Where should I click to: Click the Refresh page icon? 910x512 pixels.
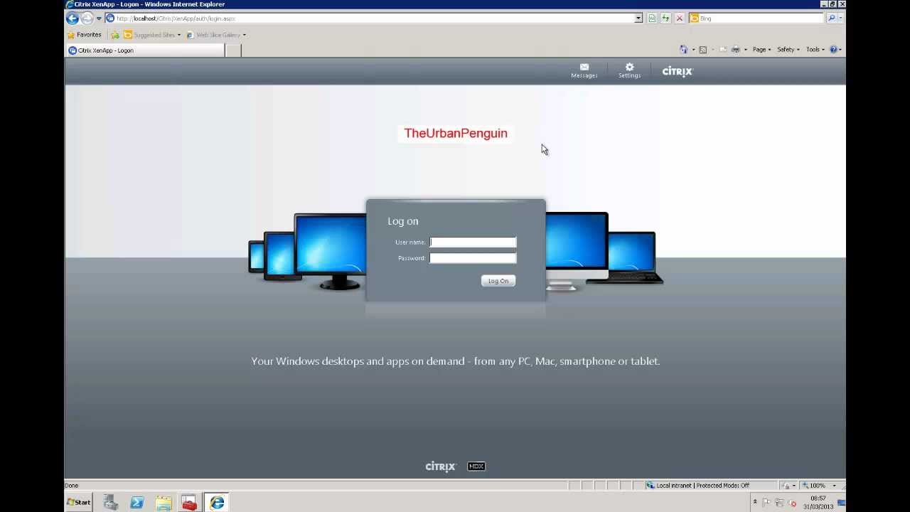click(x=665, y=18)
